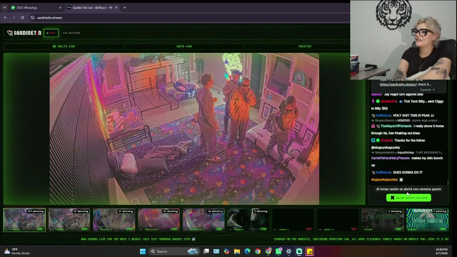Select the Messhall A cam thumbnail
Viewport: 457px width, 257px height.
click(x=69, y=220)
